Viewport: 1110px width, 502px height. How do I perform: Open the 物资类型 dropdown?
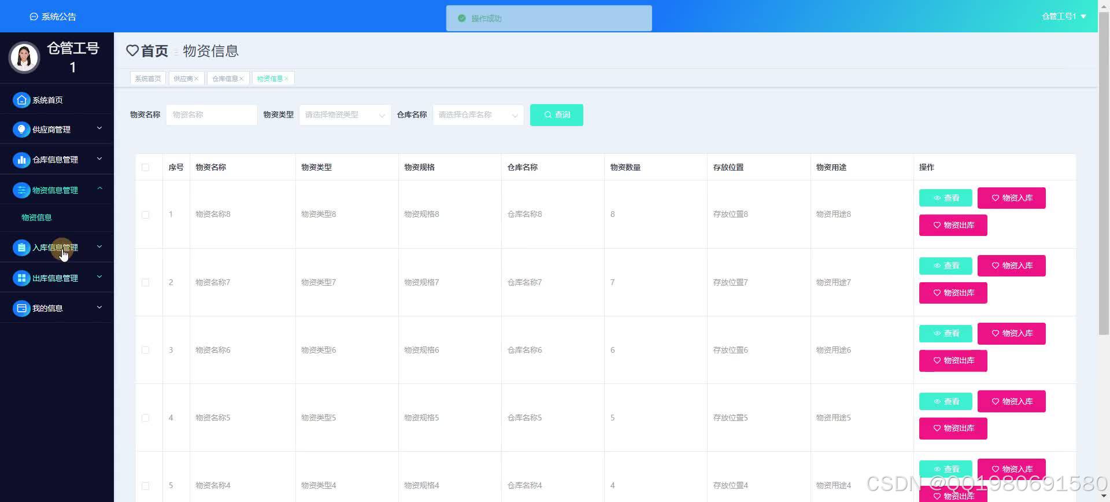click(345, 115)
